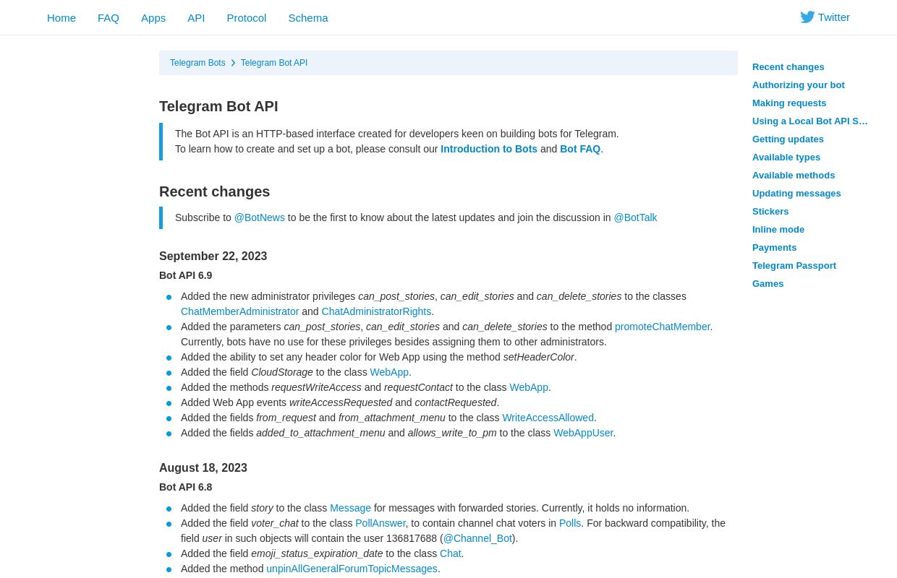Click the September 22, 2023 heading

pyautogui.click(x=213, y=256)
